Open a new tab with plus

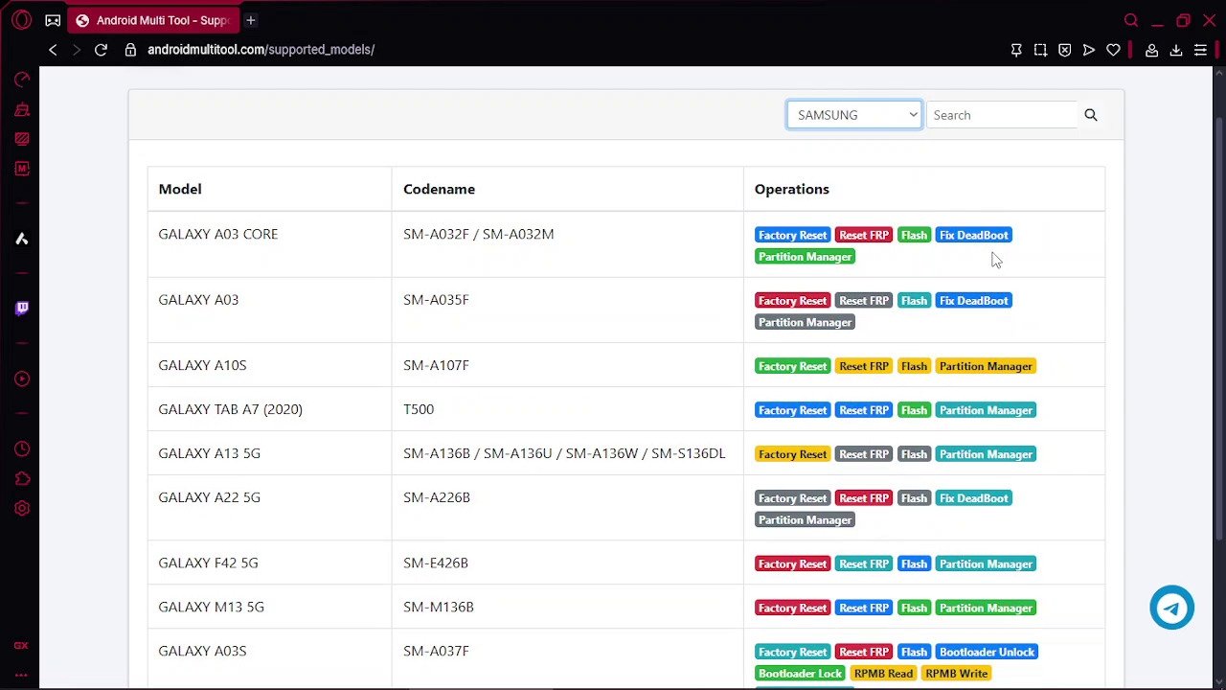point(250,20)
